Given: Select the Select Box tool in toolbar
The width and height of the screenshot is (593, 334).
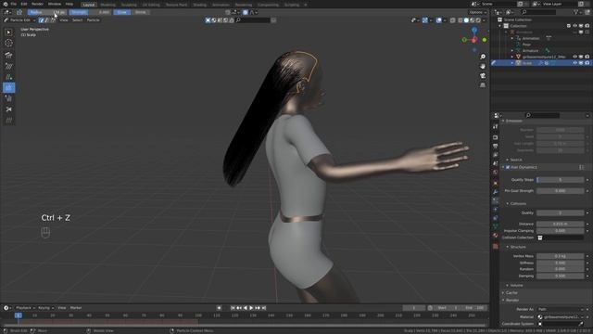Looking at the screenshot, I should point(8,32).
